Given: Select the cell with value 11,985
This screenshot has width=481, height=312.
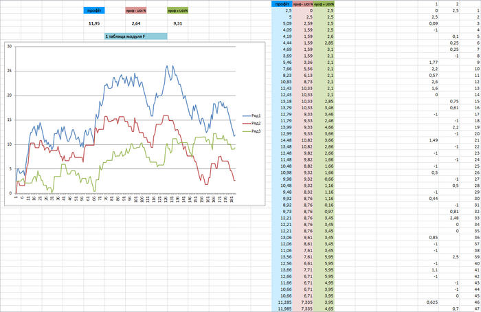Looking at the screenshot, I should 282,309.
